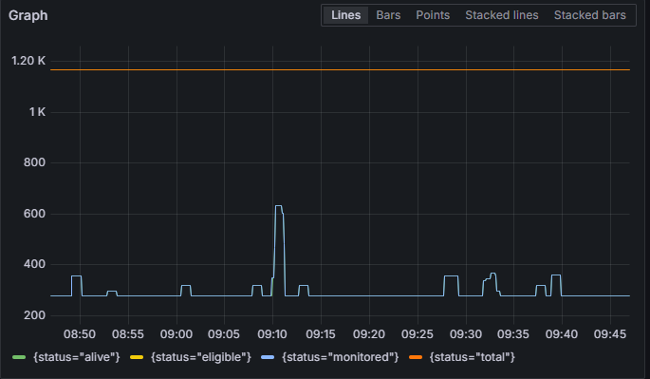Screen dimensions: 650x379
Task: Select the Lines display mode
Action: click(x=345, y=15)
